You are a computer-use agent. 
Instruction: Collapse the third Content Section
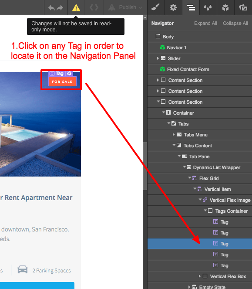coord(158,102)
